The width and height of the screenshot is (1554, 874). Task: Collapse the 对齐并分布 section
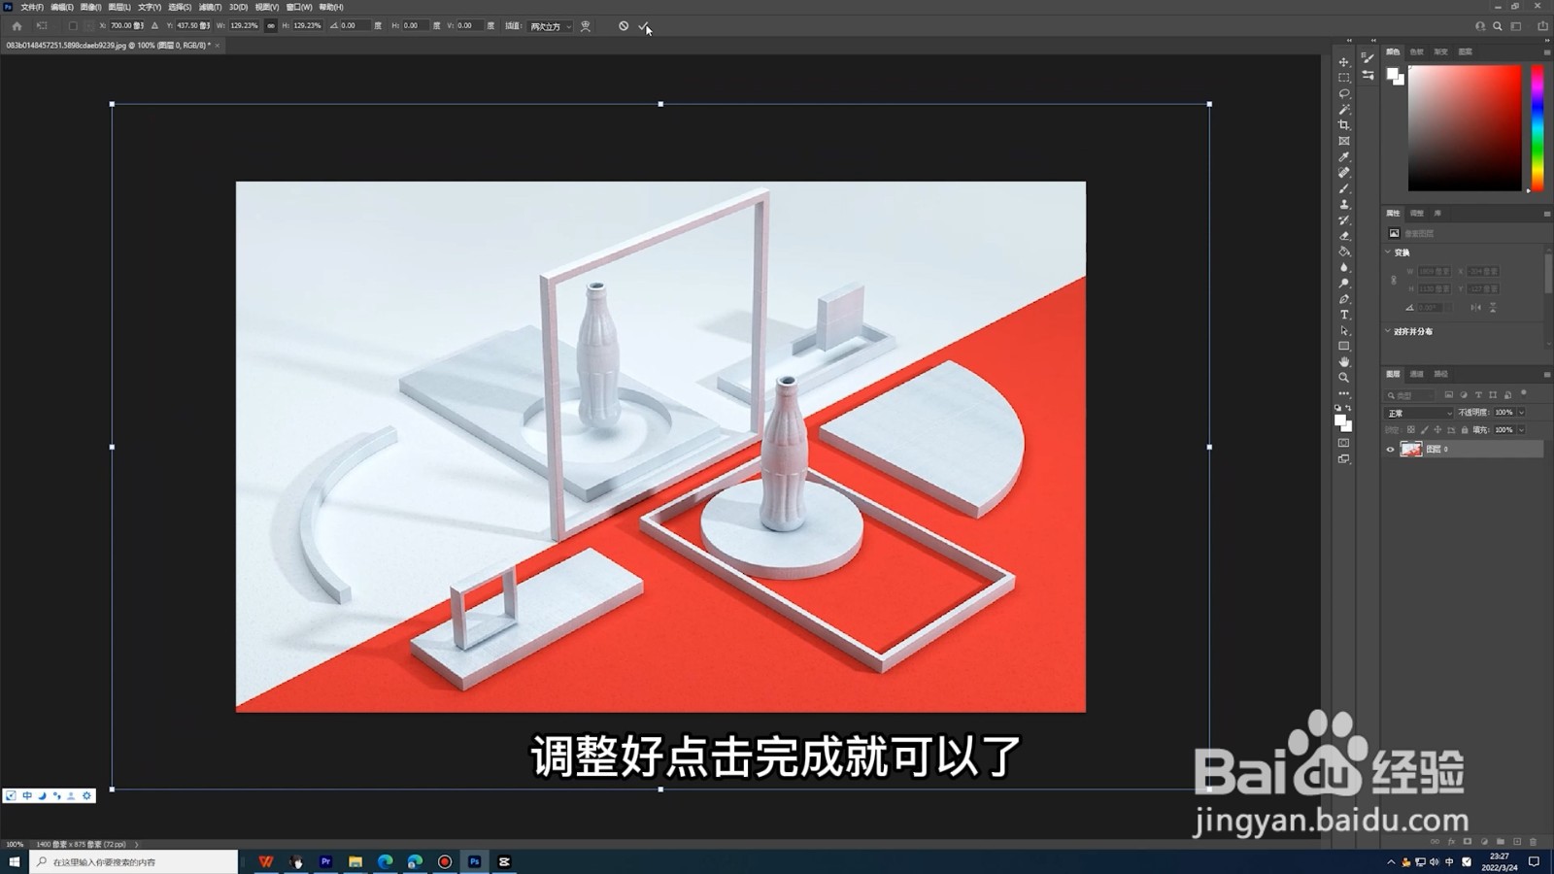click(x=1388, y=331)
